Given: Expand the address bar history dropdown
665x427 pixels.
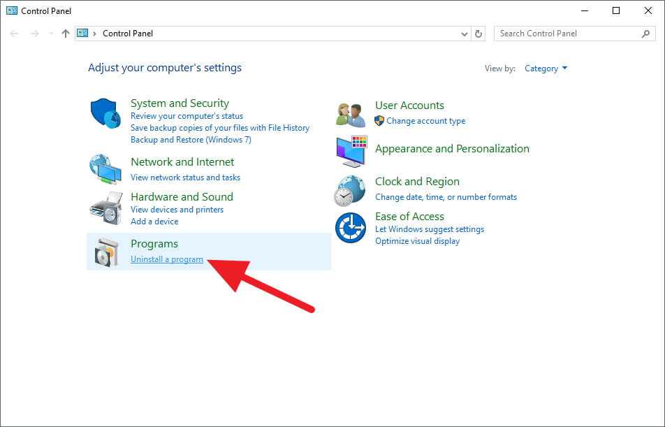Looking at the screenshot, I should [x=465, y=34].
